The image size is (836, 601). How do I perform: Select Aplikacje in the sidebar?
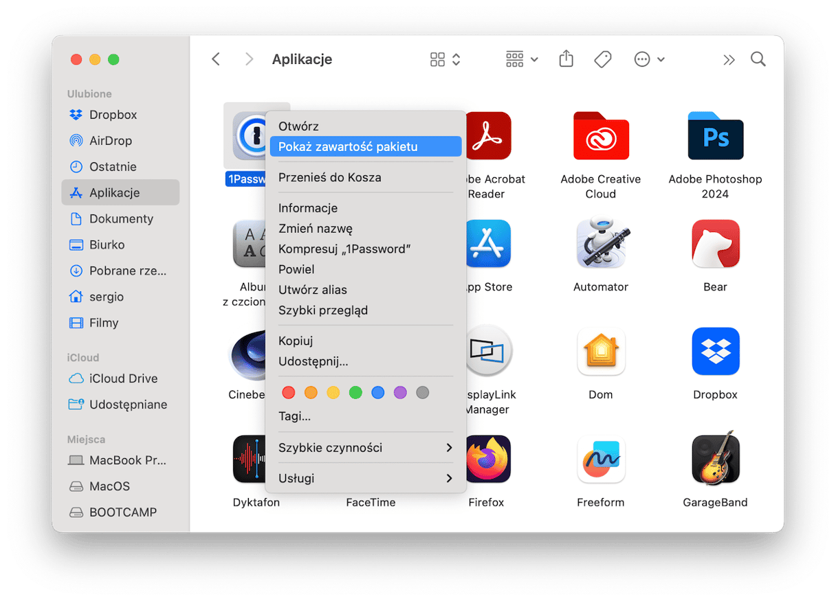(120, 193)
